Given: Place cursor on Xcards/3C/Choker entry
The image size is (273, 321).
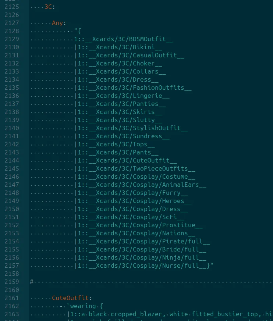Looking at the screenshot, I should pyautogui.click(x=118, y=64).
